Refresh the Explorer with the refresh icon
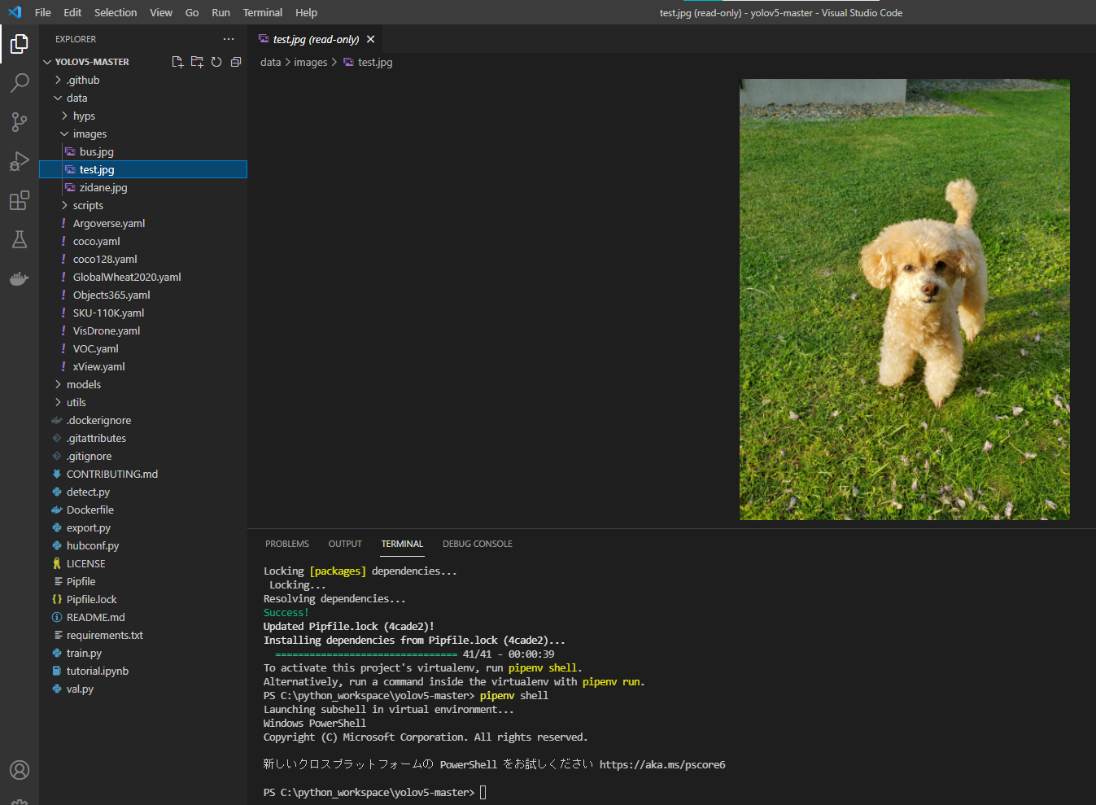The height and width of the screenshot is (805, 1096). tap(216, 61)
